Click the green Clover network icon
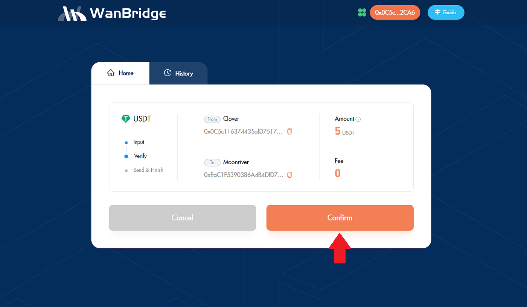The height and width of the screenshot is (307, 527). tap(362, 12)
